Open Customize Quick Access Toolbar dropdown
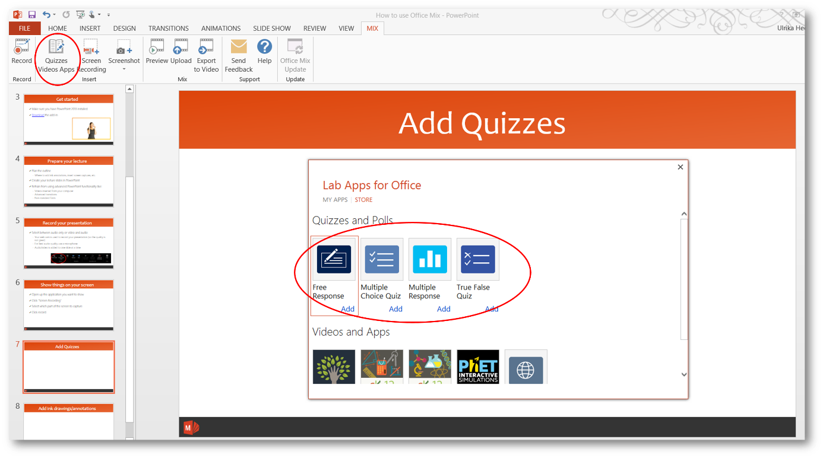This screenshot has height=458, width=823. point(109,15)
